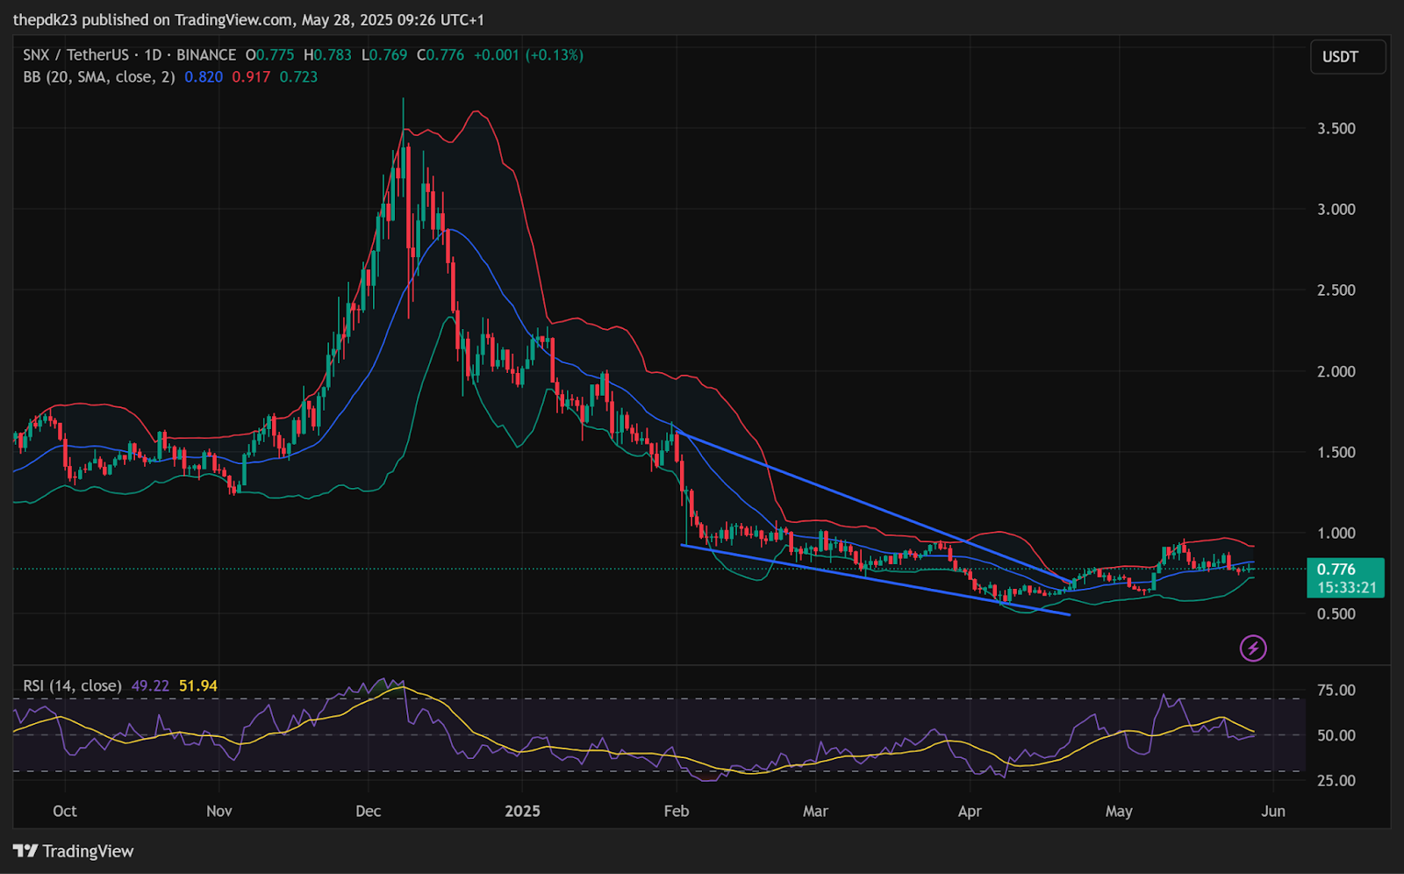Click the 75.00 level on RSI axis

(x=1336, y=691)
